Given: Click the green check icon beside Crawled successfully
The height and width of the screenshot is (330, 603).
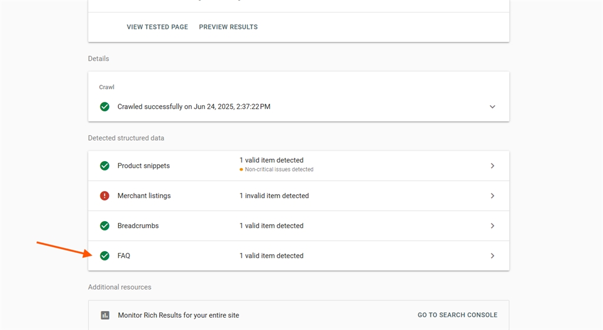Looking at the screenshot, I should tap(105, 106).
